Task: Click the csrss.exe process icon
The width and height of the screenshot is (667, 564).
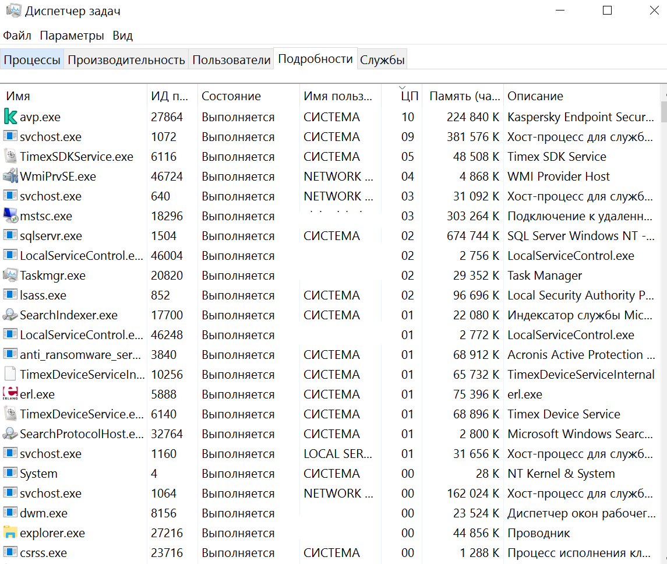Action: [x=10, y=552]
